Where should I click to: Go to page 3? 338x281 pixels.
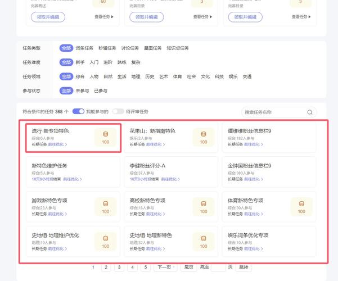click(x=119, y=267)
